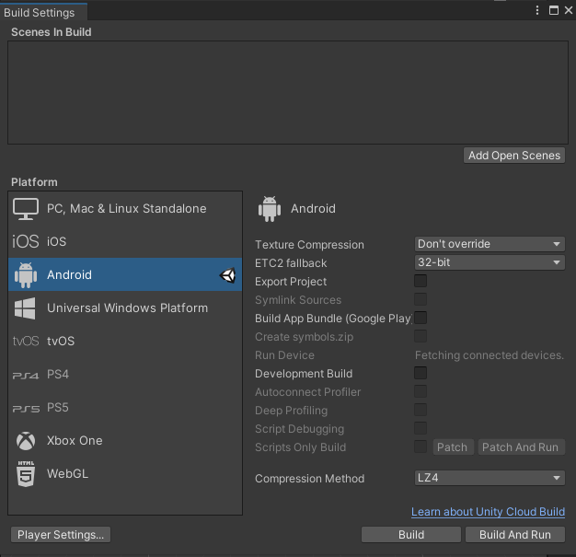Close the Build Settings window

pos(569,10)
